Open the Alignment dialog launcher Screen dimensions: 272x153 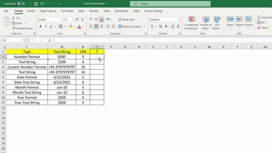click(146, 34)
